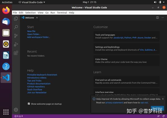Open the clock and calendar panel
This screenshot has width=167, height=118.
(89, 2)
